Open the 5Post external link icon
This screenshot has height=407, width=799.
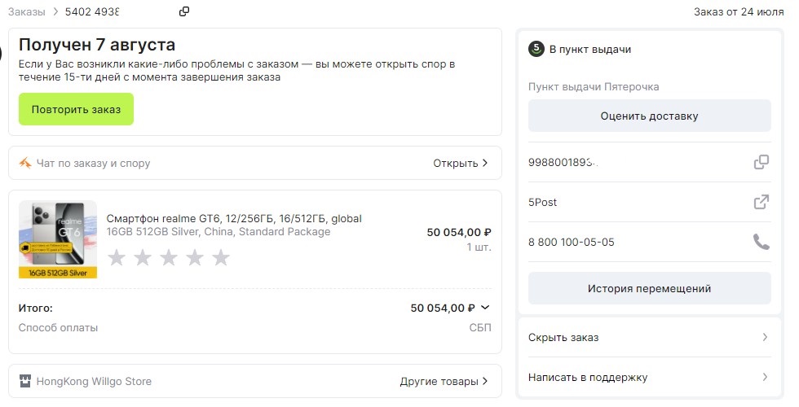click(761, 202)
